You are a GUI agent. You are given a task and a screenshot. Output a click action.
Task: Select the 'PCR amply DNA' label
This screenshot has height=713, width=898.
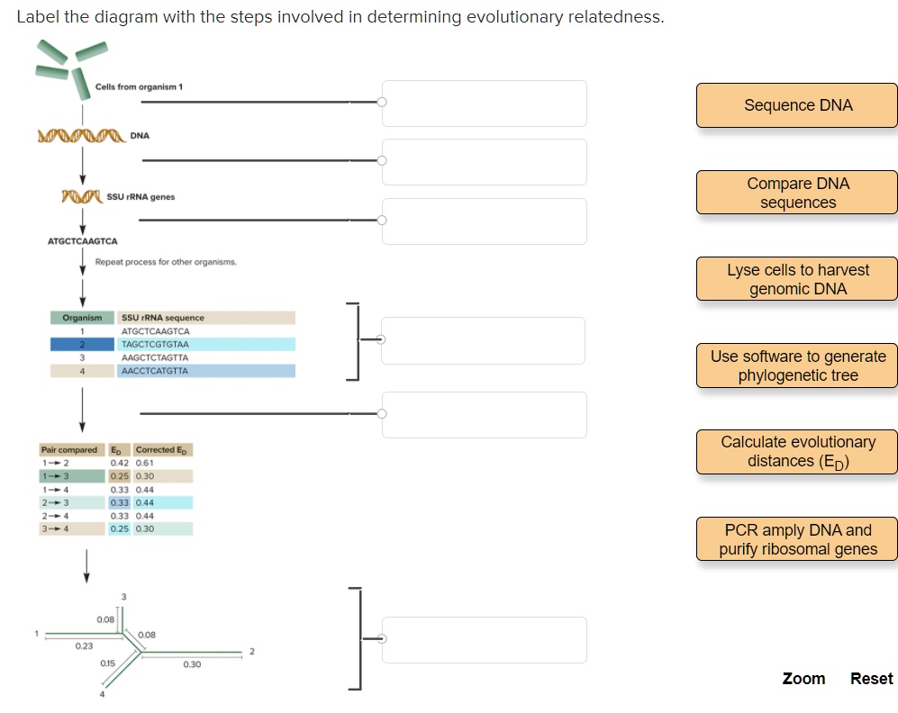click(x=796, y=537)
